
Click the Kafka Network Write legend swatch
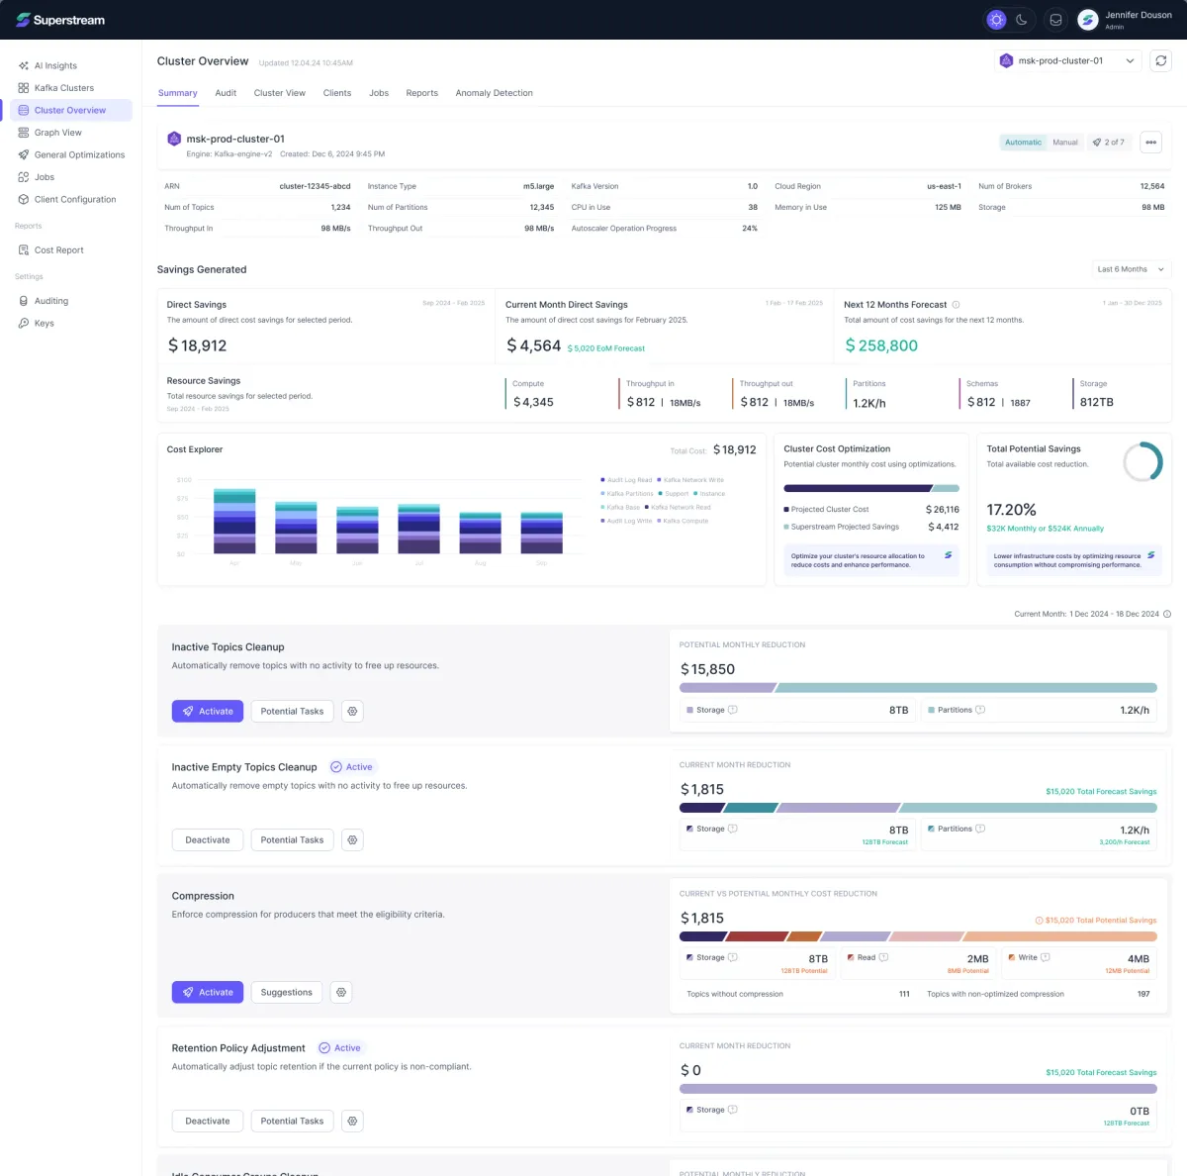pyautogui.click(x=659, y=480)
